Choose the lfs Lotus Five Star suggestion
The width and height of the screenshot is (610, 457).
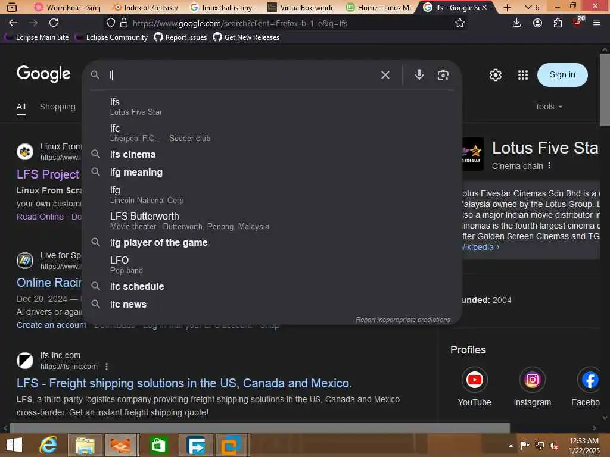click(272, 107)
